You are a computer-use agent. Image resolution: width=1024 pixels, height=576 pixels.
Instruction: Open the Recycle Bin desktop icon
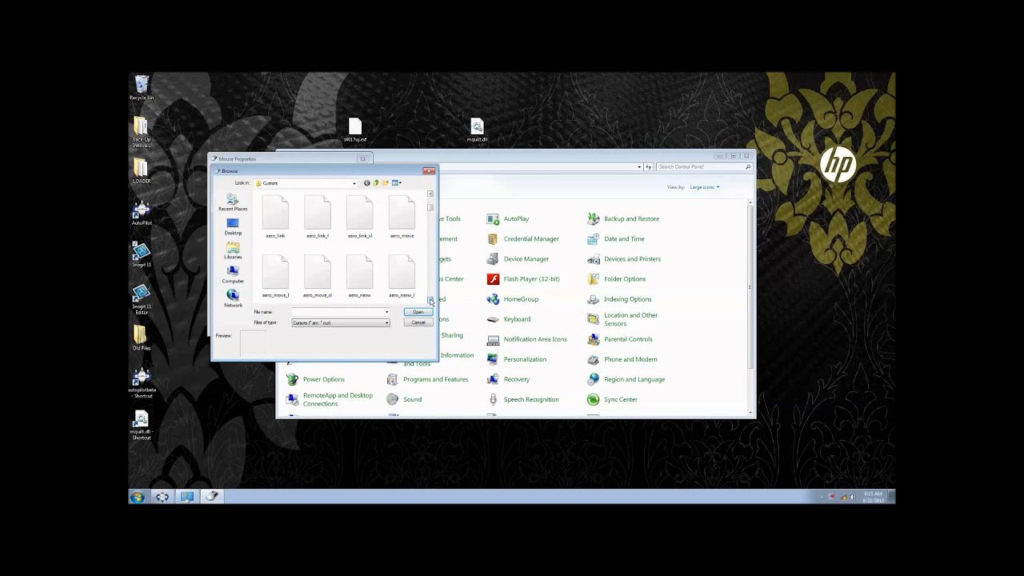pos(142,87)
